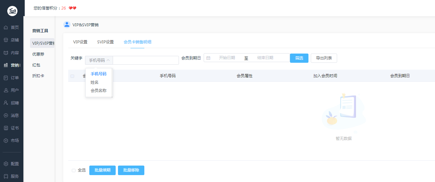Open the 店铺 shop icon
435x182 pixels.
(x=6, y=40)
